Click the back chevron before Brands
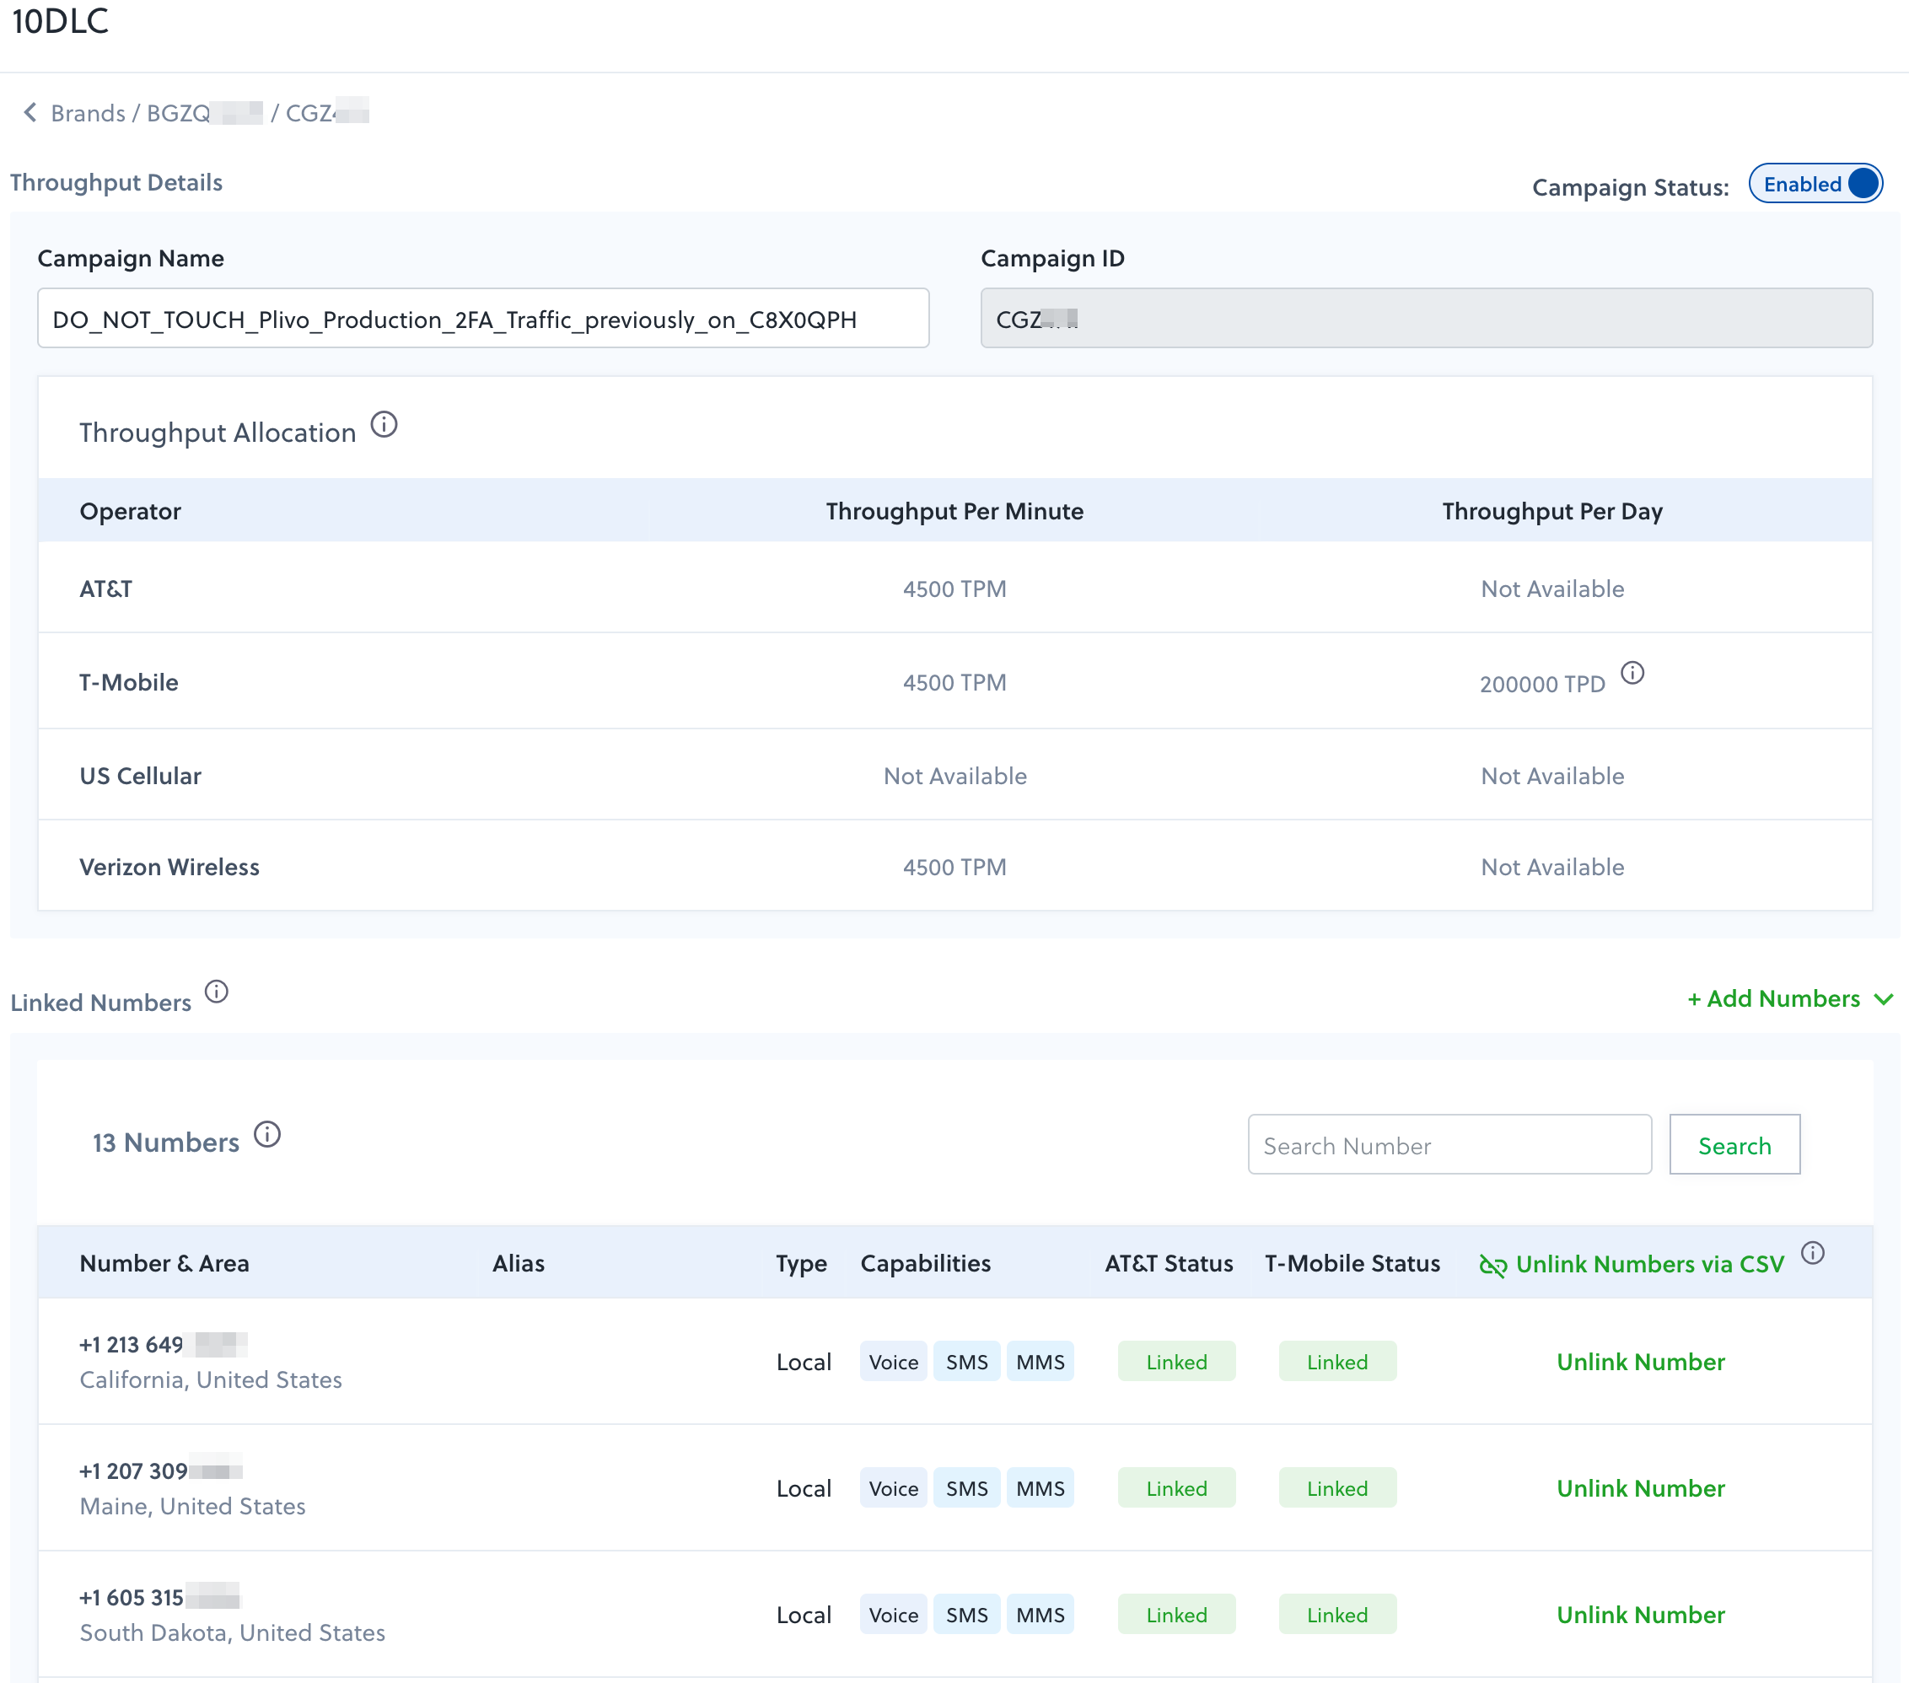 [30, 113]
